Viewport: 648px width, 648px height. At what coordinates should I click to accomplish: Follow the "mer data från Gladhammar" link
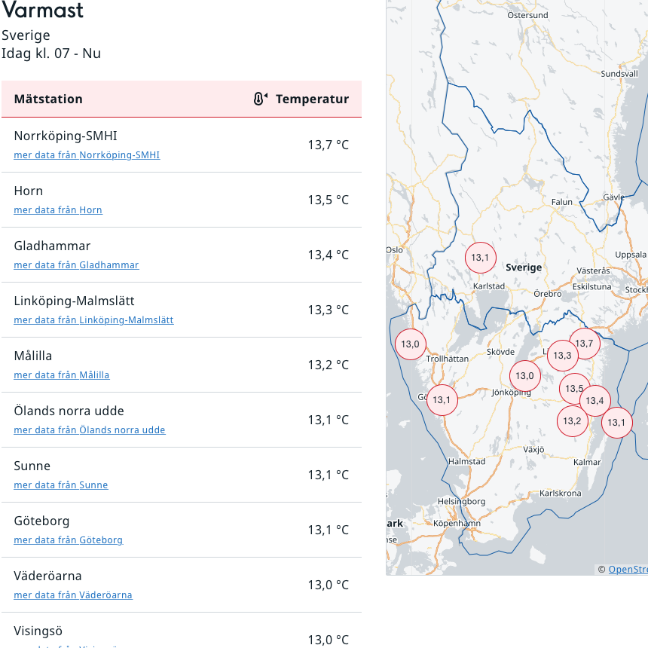[76, 265]
